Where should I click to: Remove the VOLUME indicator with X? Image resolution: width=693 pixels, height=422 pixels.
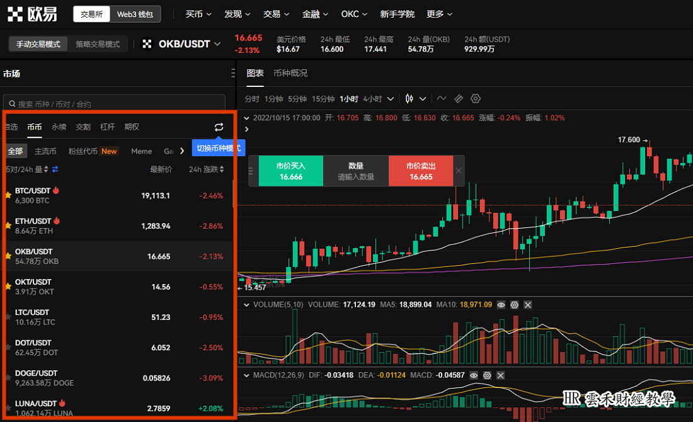[x=528, y=305]
